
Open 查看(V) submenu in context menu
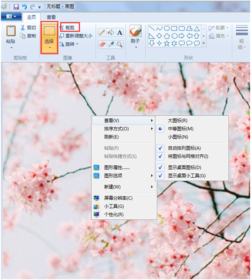(x=124, y=121)
